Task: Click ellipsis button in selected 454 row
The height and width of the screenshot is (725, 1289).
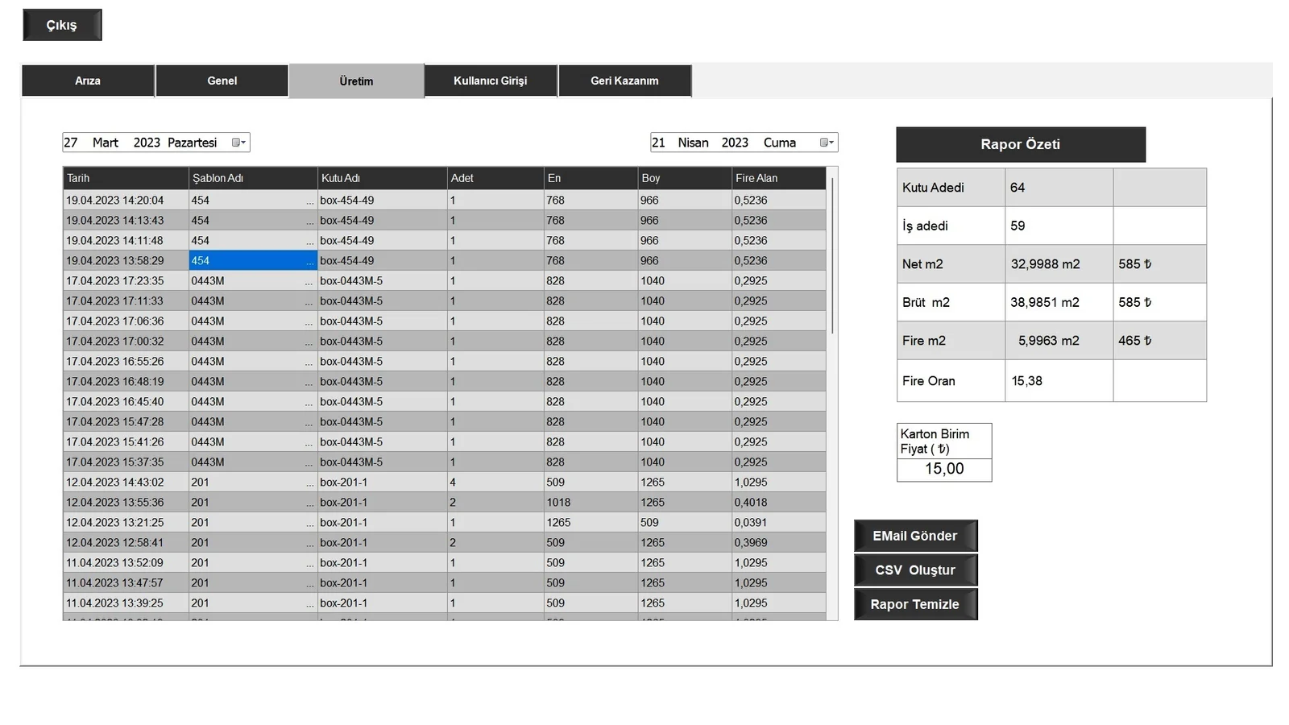Action: coord(309,261)
